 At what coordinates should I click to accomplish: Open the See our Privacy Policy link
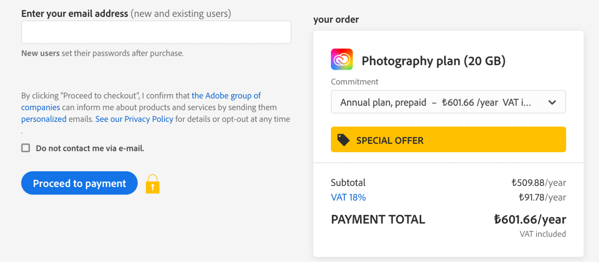click(134, 119)
